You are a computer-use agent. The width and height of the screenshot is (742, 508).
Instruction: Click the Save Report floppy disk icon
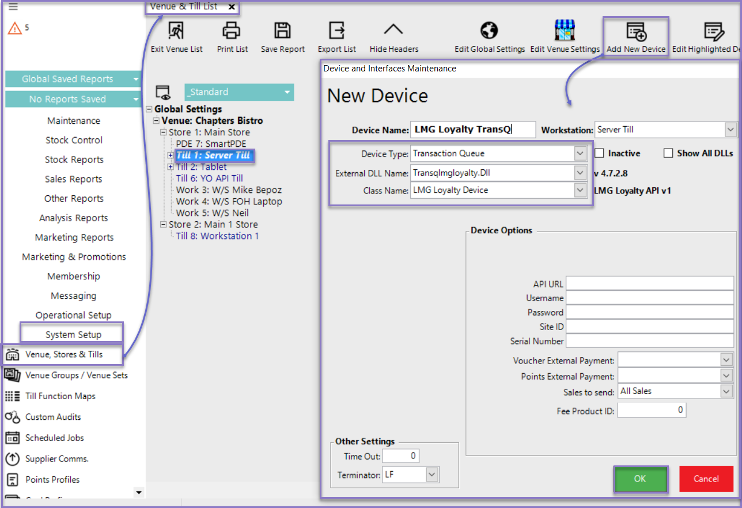(282, 31)
